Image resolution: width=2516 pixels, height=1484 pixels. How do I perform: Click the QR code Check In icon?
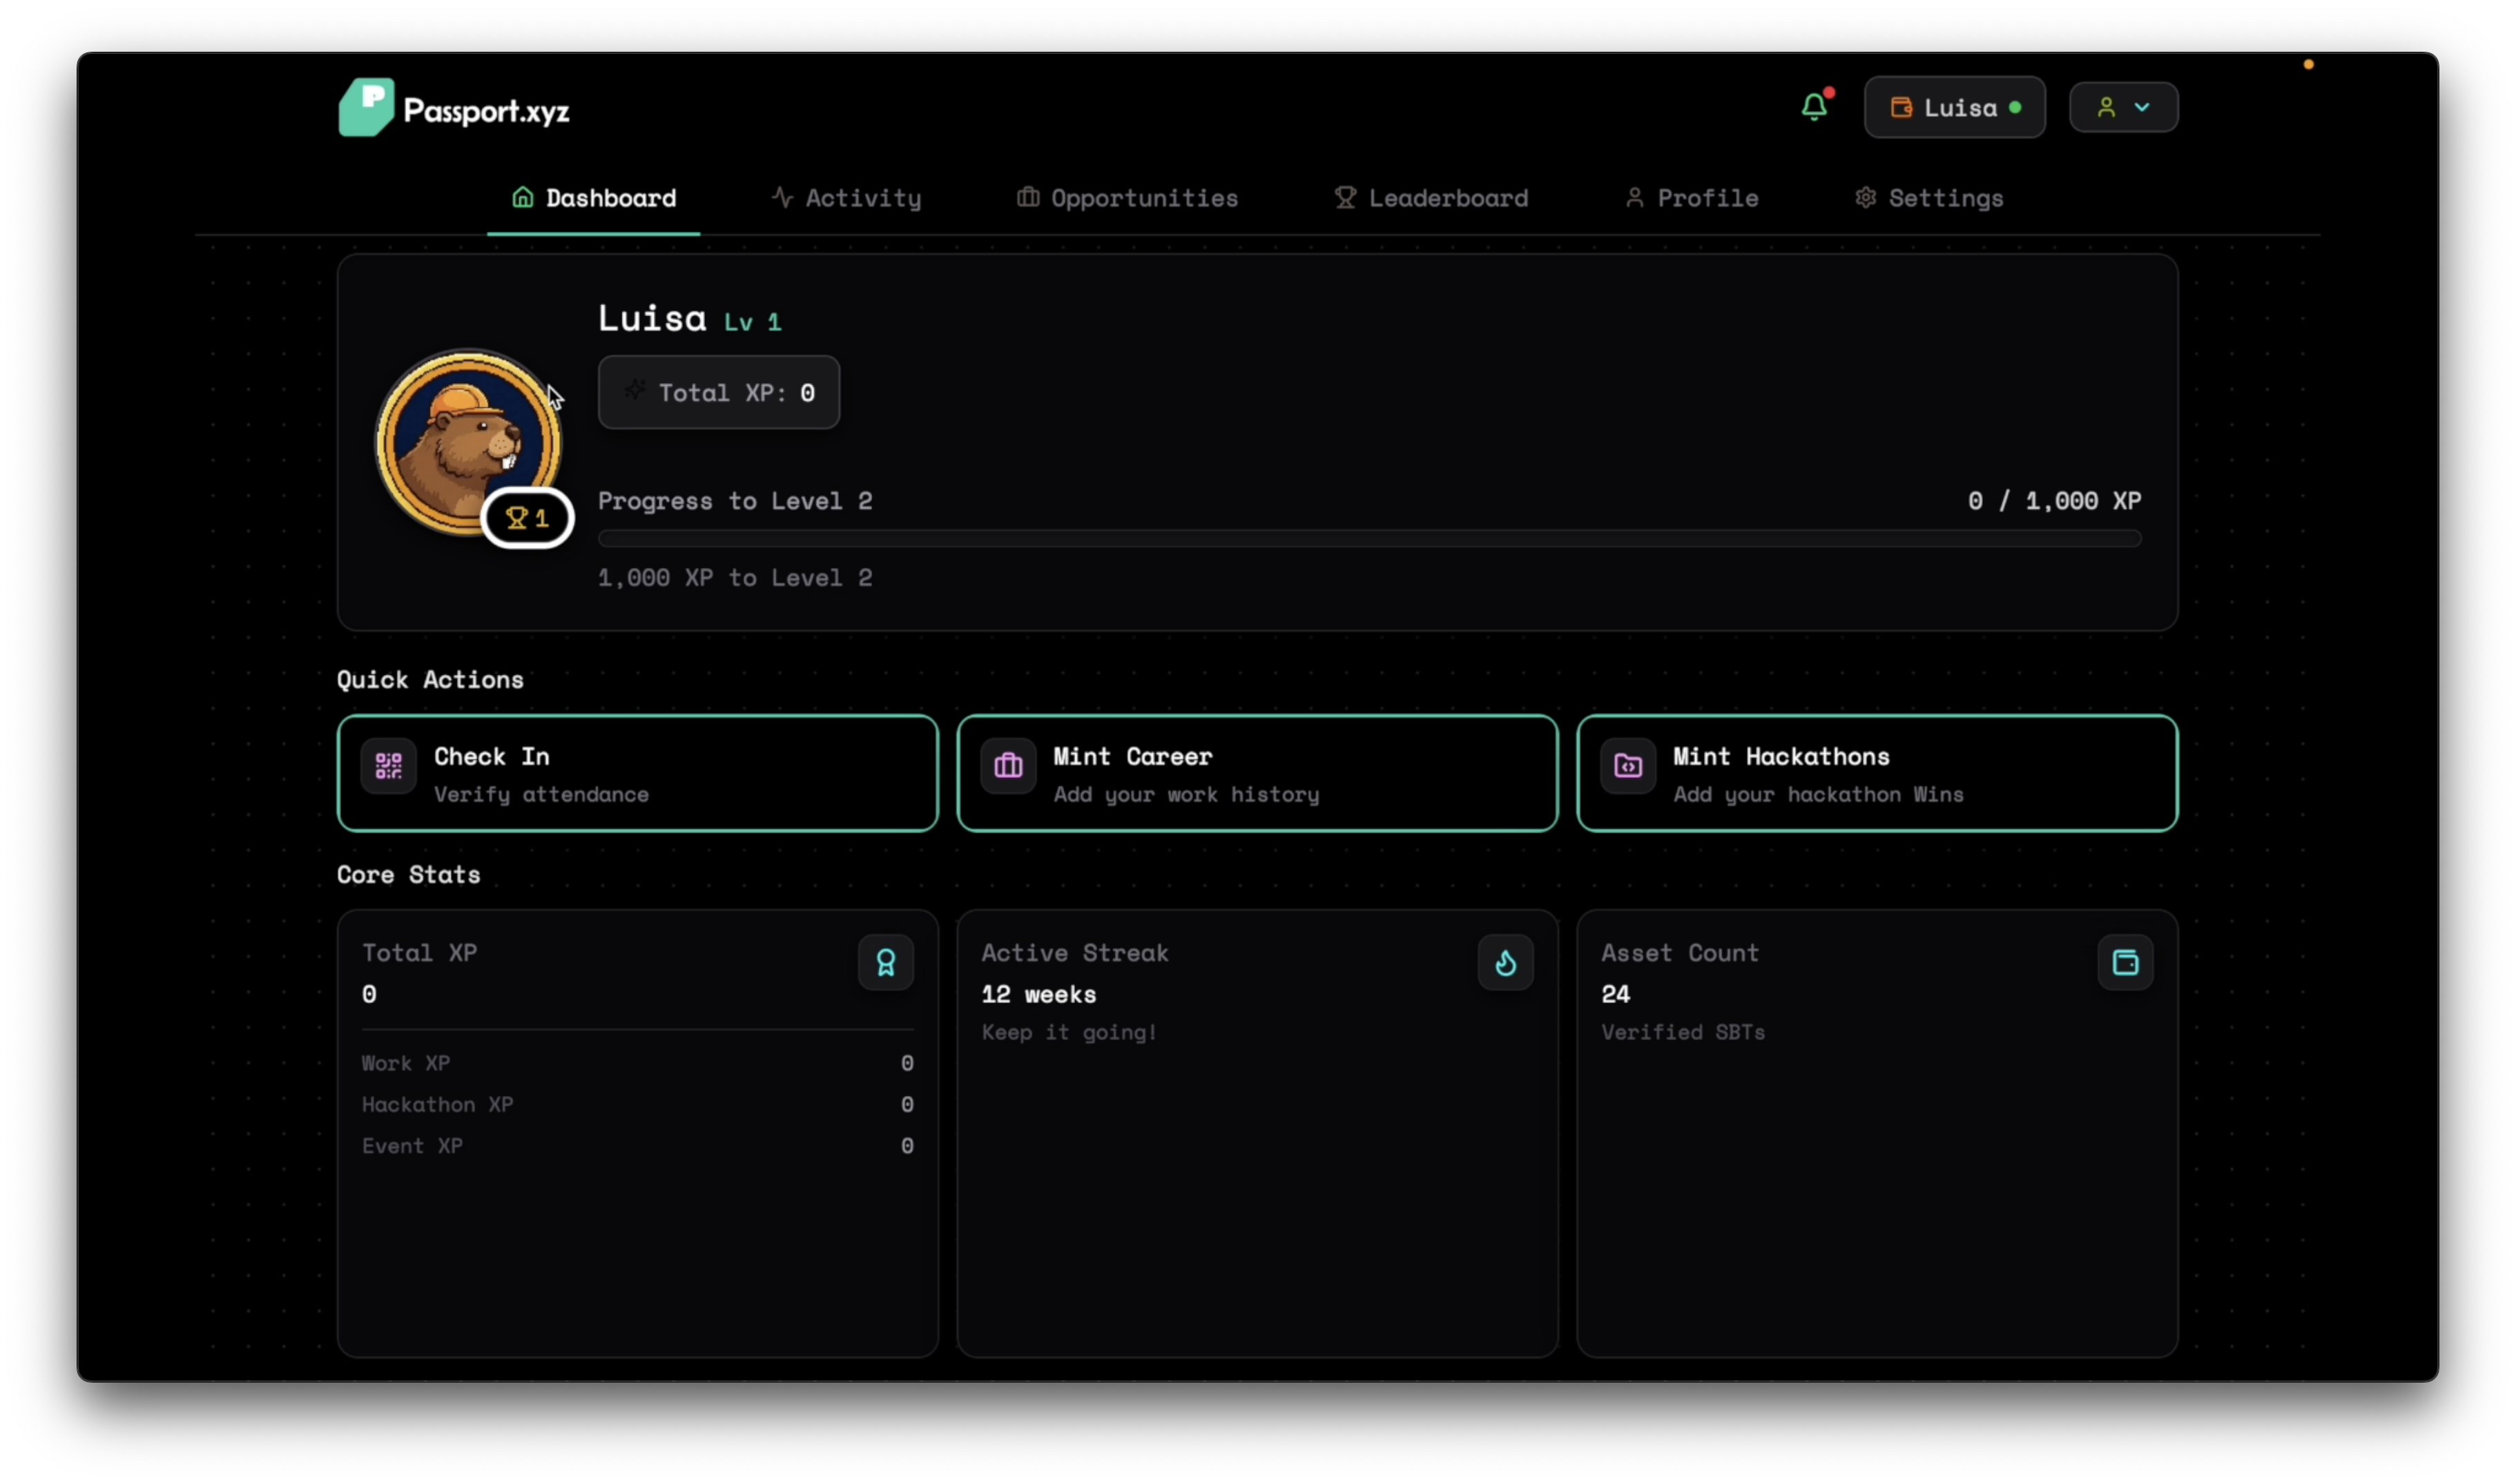pos(388,766)
